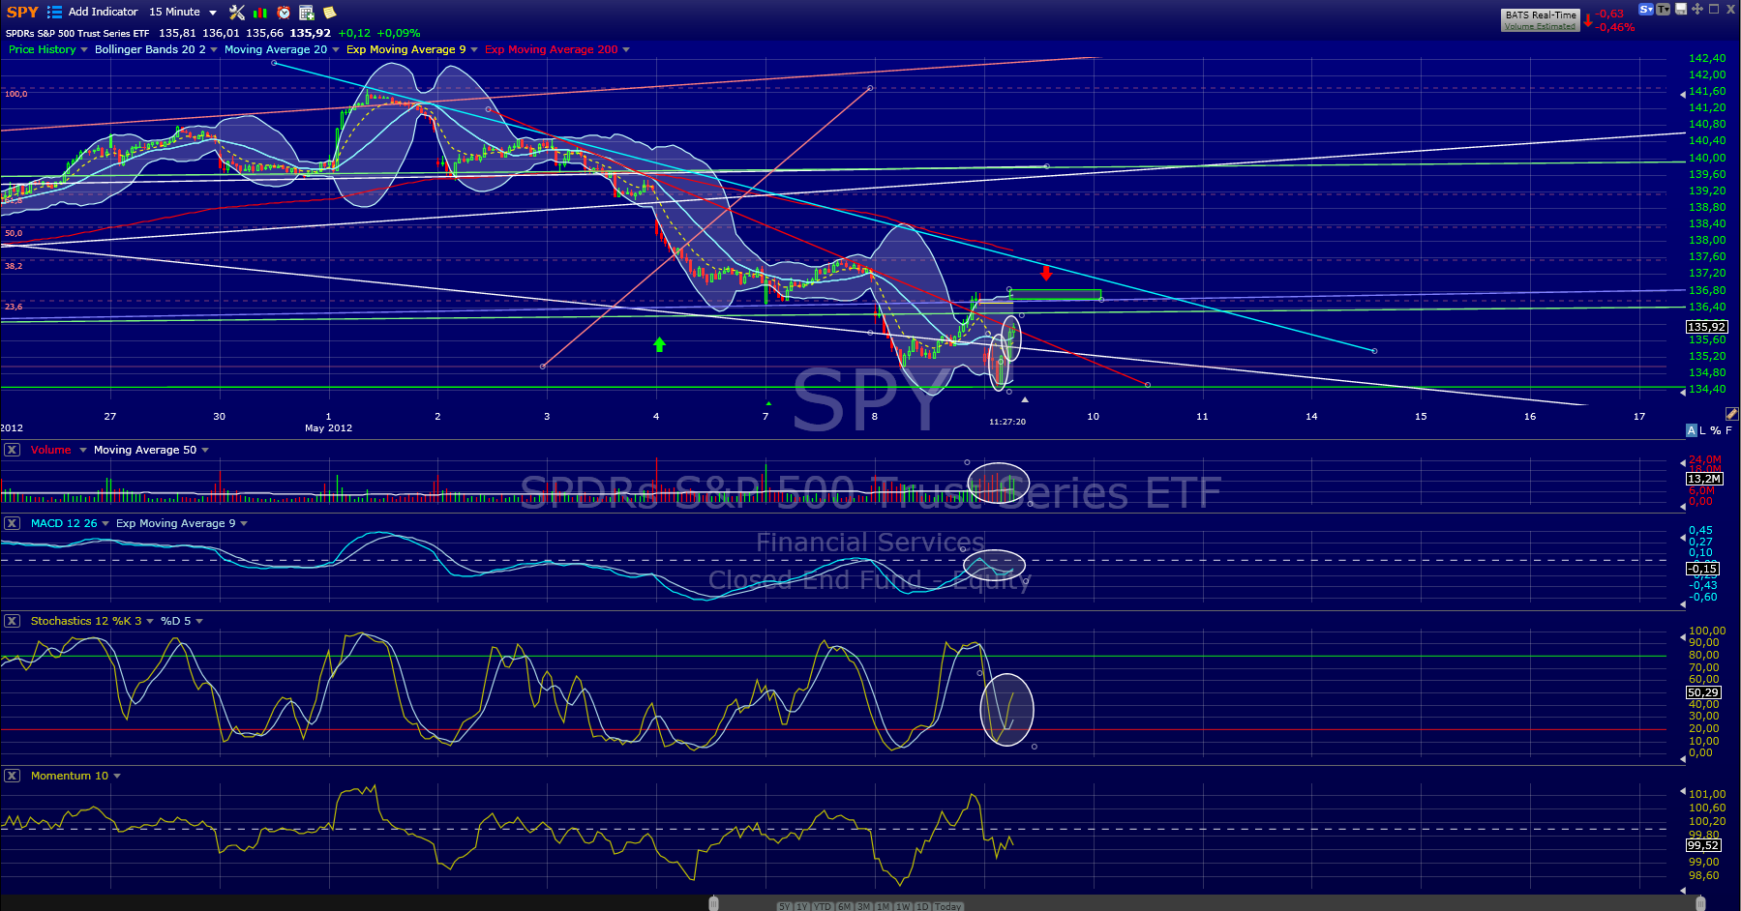Screen dimensions: 1741x911
Task: Open the blue S dropdown icon
Action: coord(1646,9)
